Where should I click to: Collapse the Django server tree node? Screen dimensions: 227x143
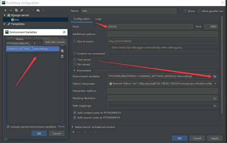(5, 15)
